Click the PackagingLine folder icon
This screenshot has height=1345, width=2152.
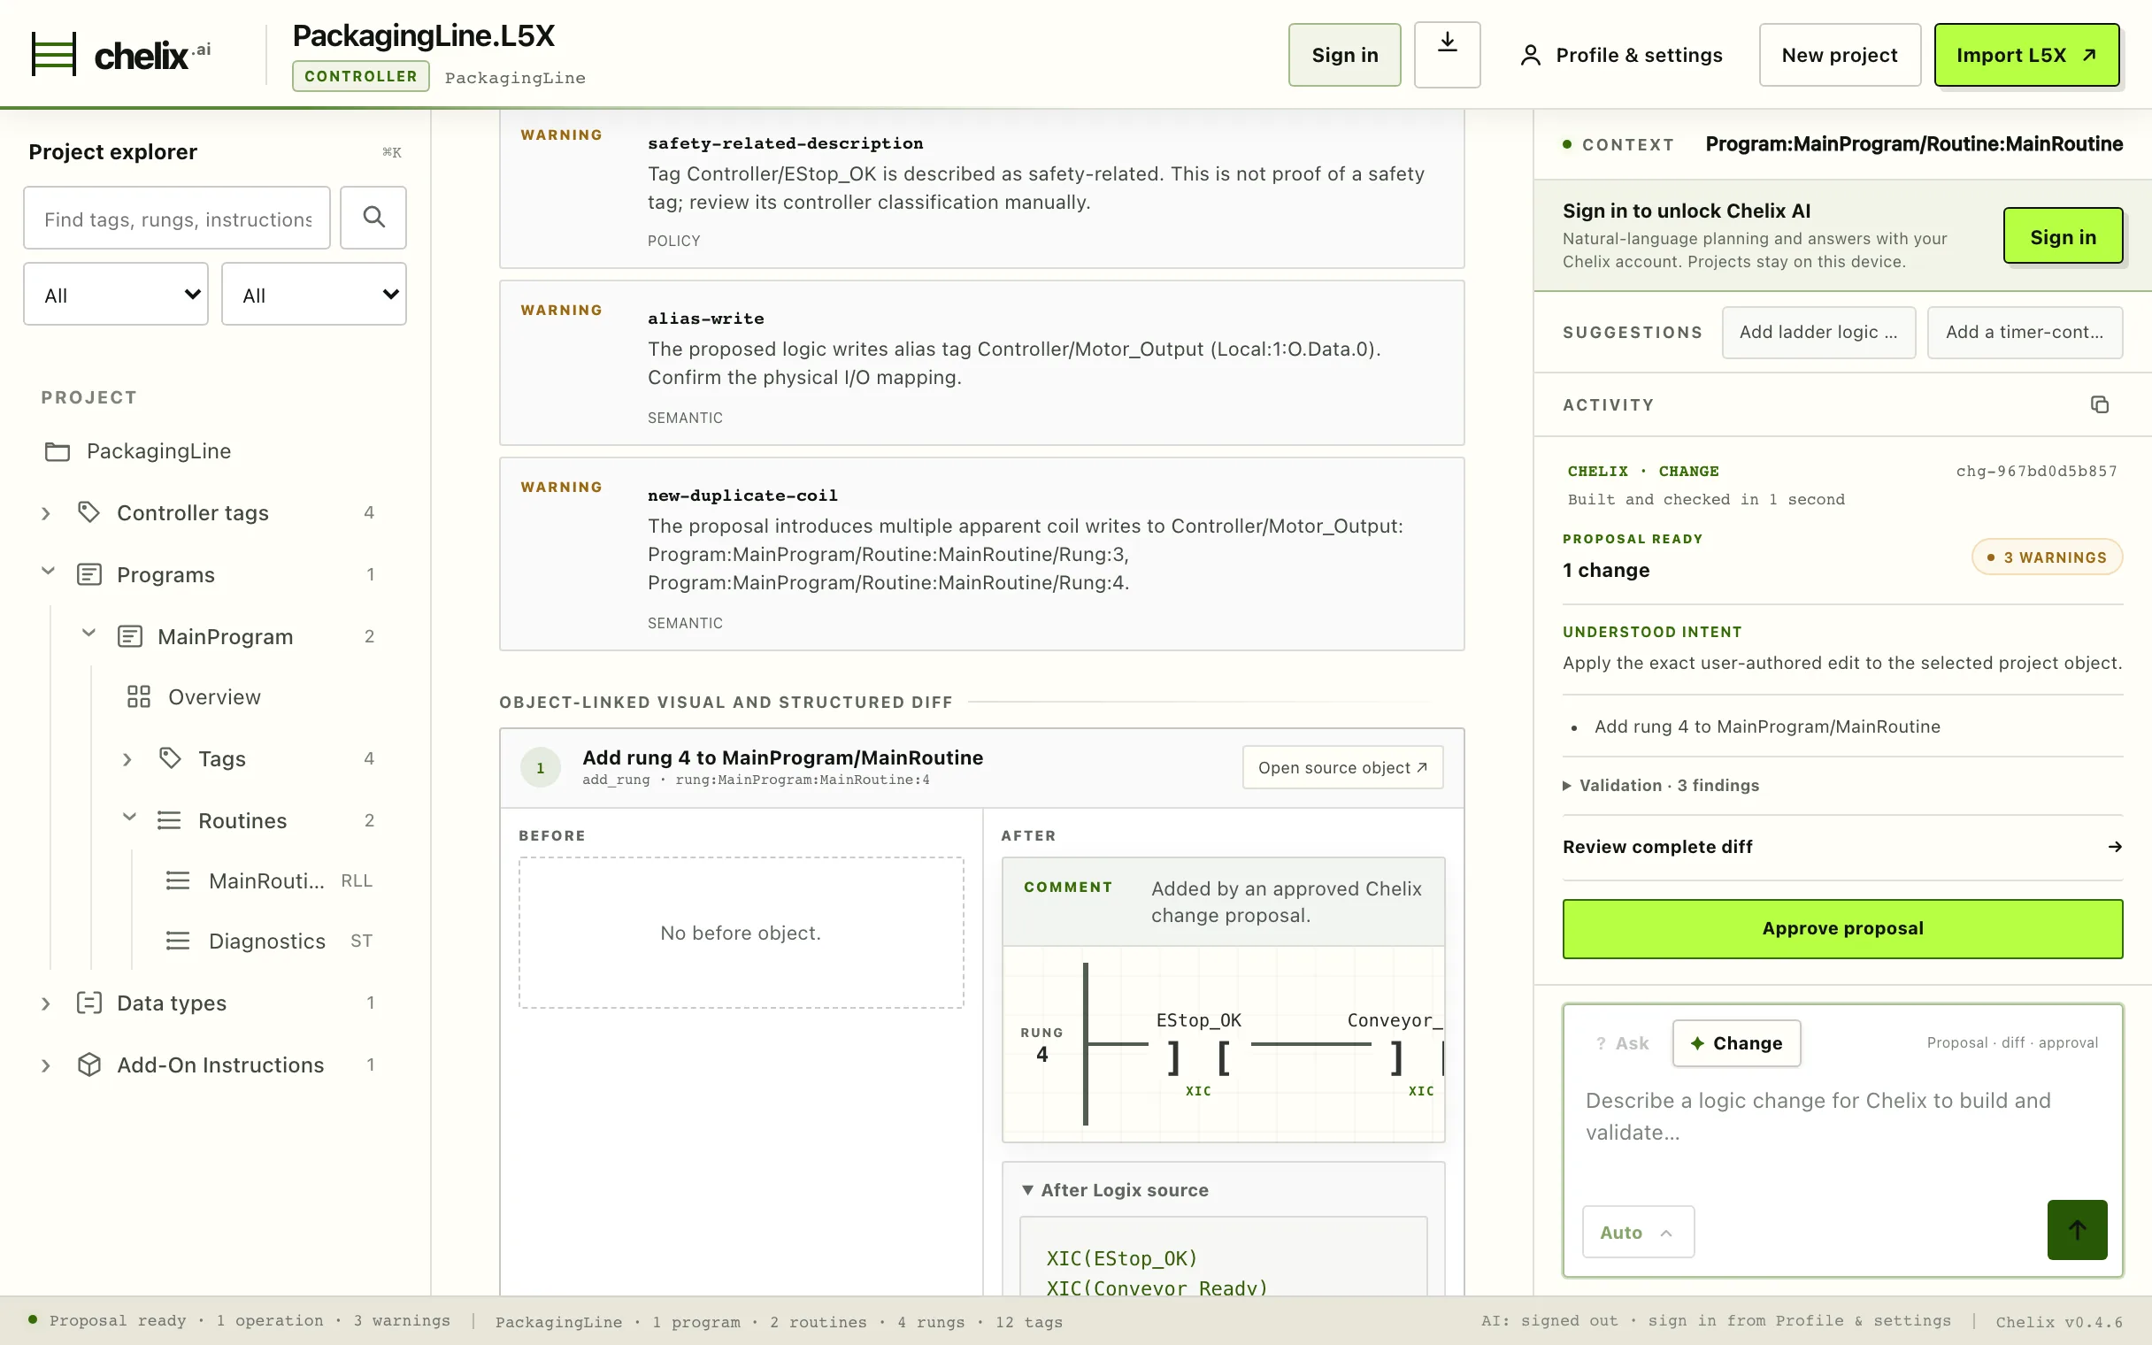[x=58, y=451]
